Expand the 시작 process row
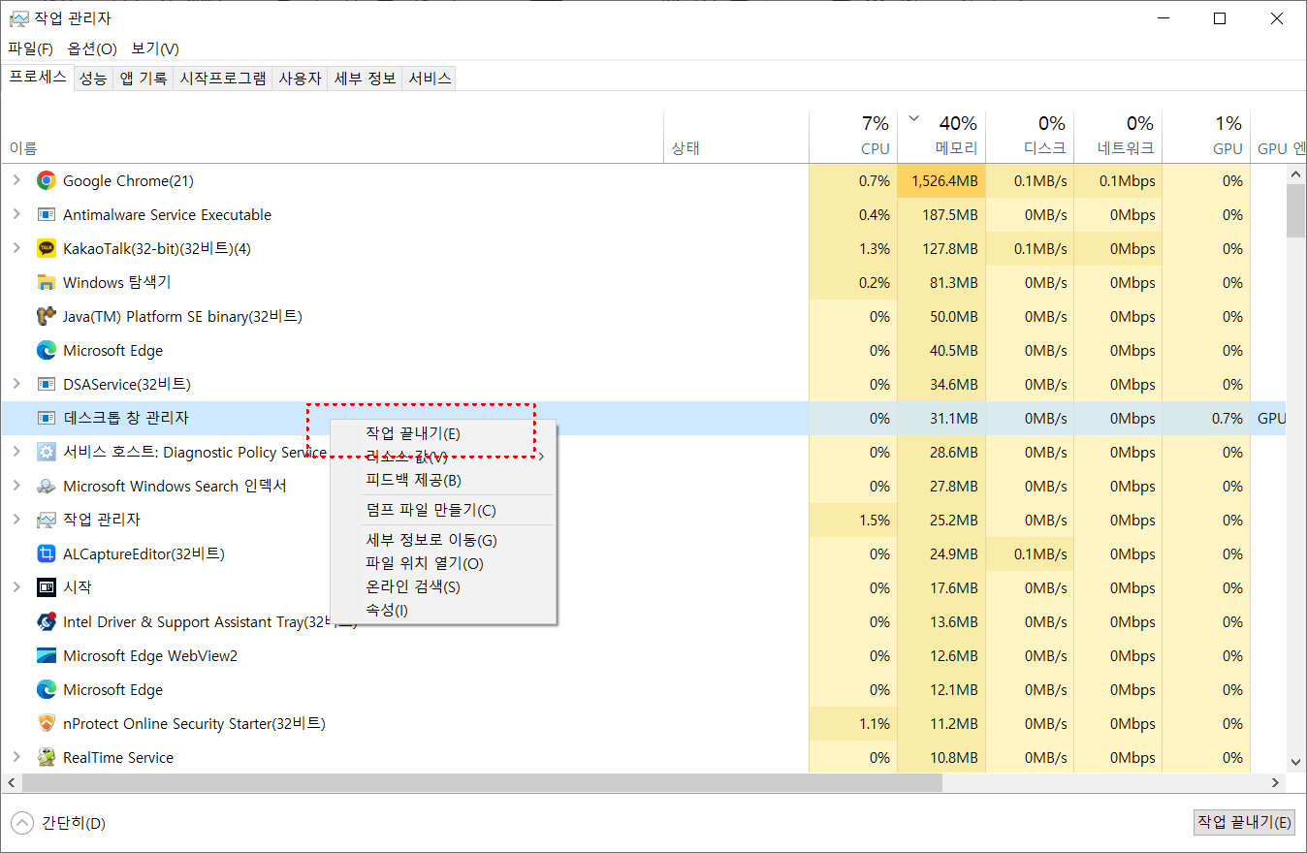Screen dimensions: 1307x853 [16, 587]
